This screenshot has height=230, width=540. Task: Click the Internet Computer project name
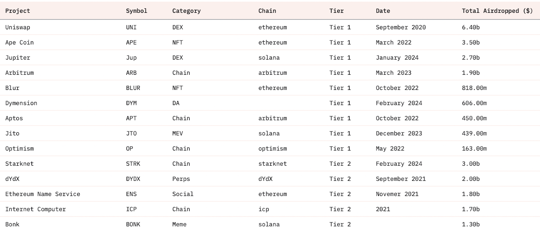coord(35,209)
